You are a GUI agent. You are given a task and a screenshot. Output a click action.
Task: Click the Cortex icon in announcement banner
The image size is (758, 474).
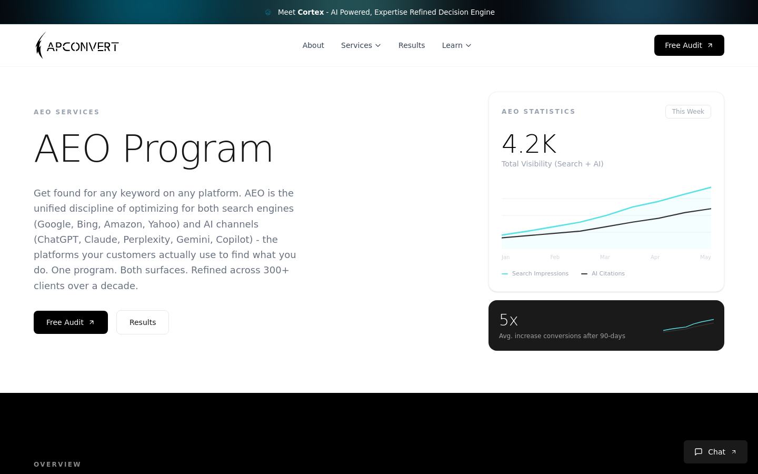268,12
